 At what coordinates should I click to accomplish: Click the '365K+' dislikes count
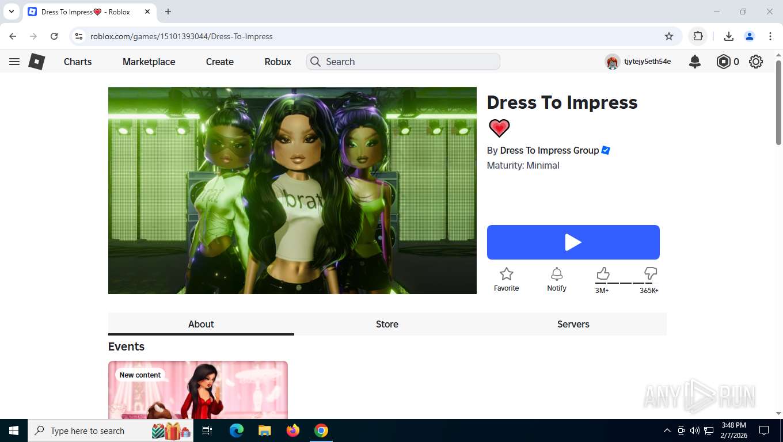click(x=649, y=291)
